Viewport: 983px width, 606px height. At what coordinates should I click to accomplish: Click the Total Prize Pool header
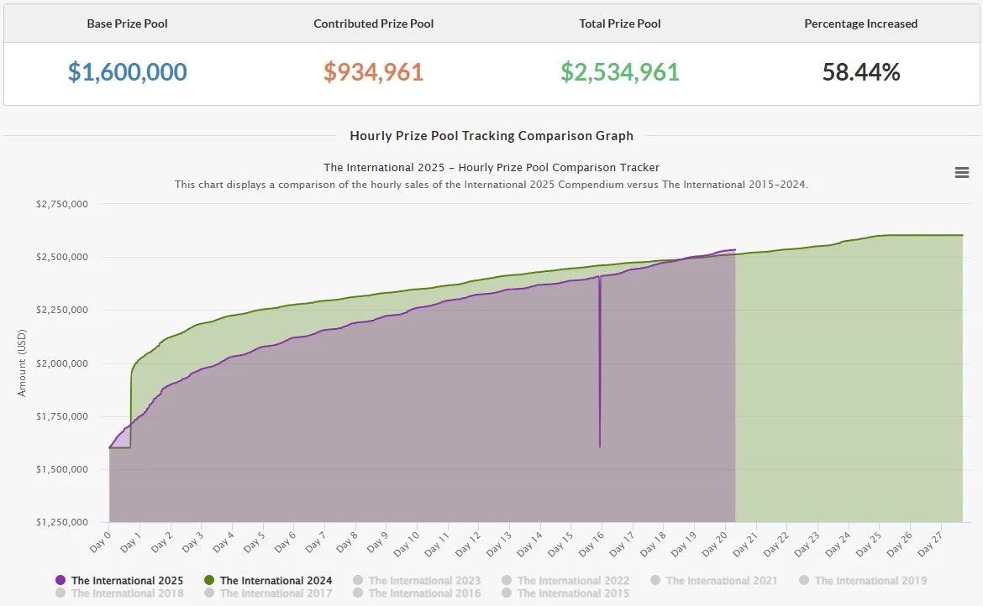tap(620, 24)
